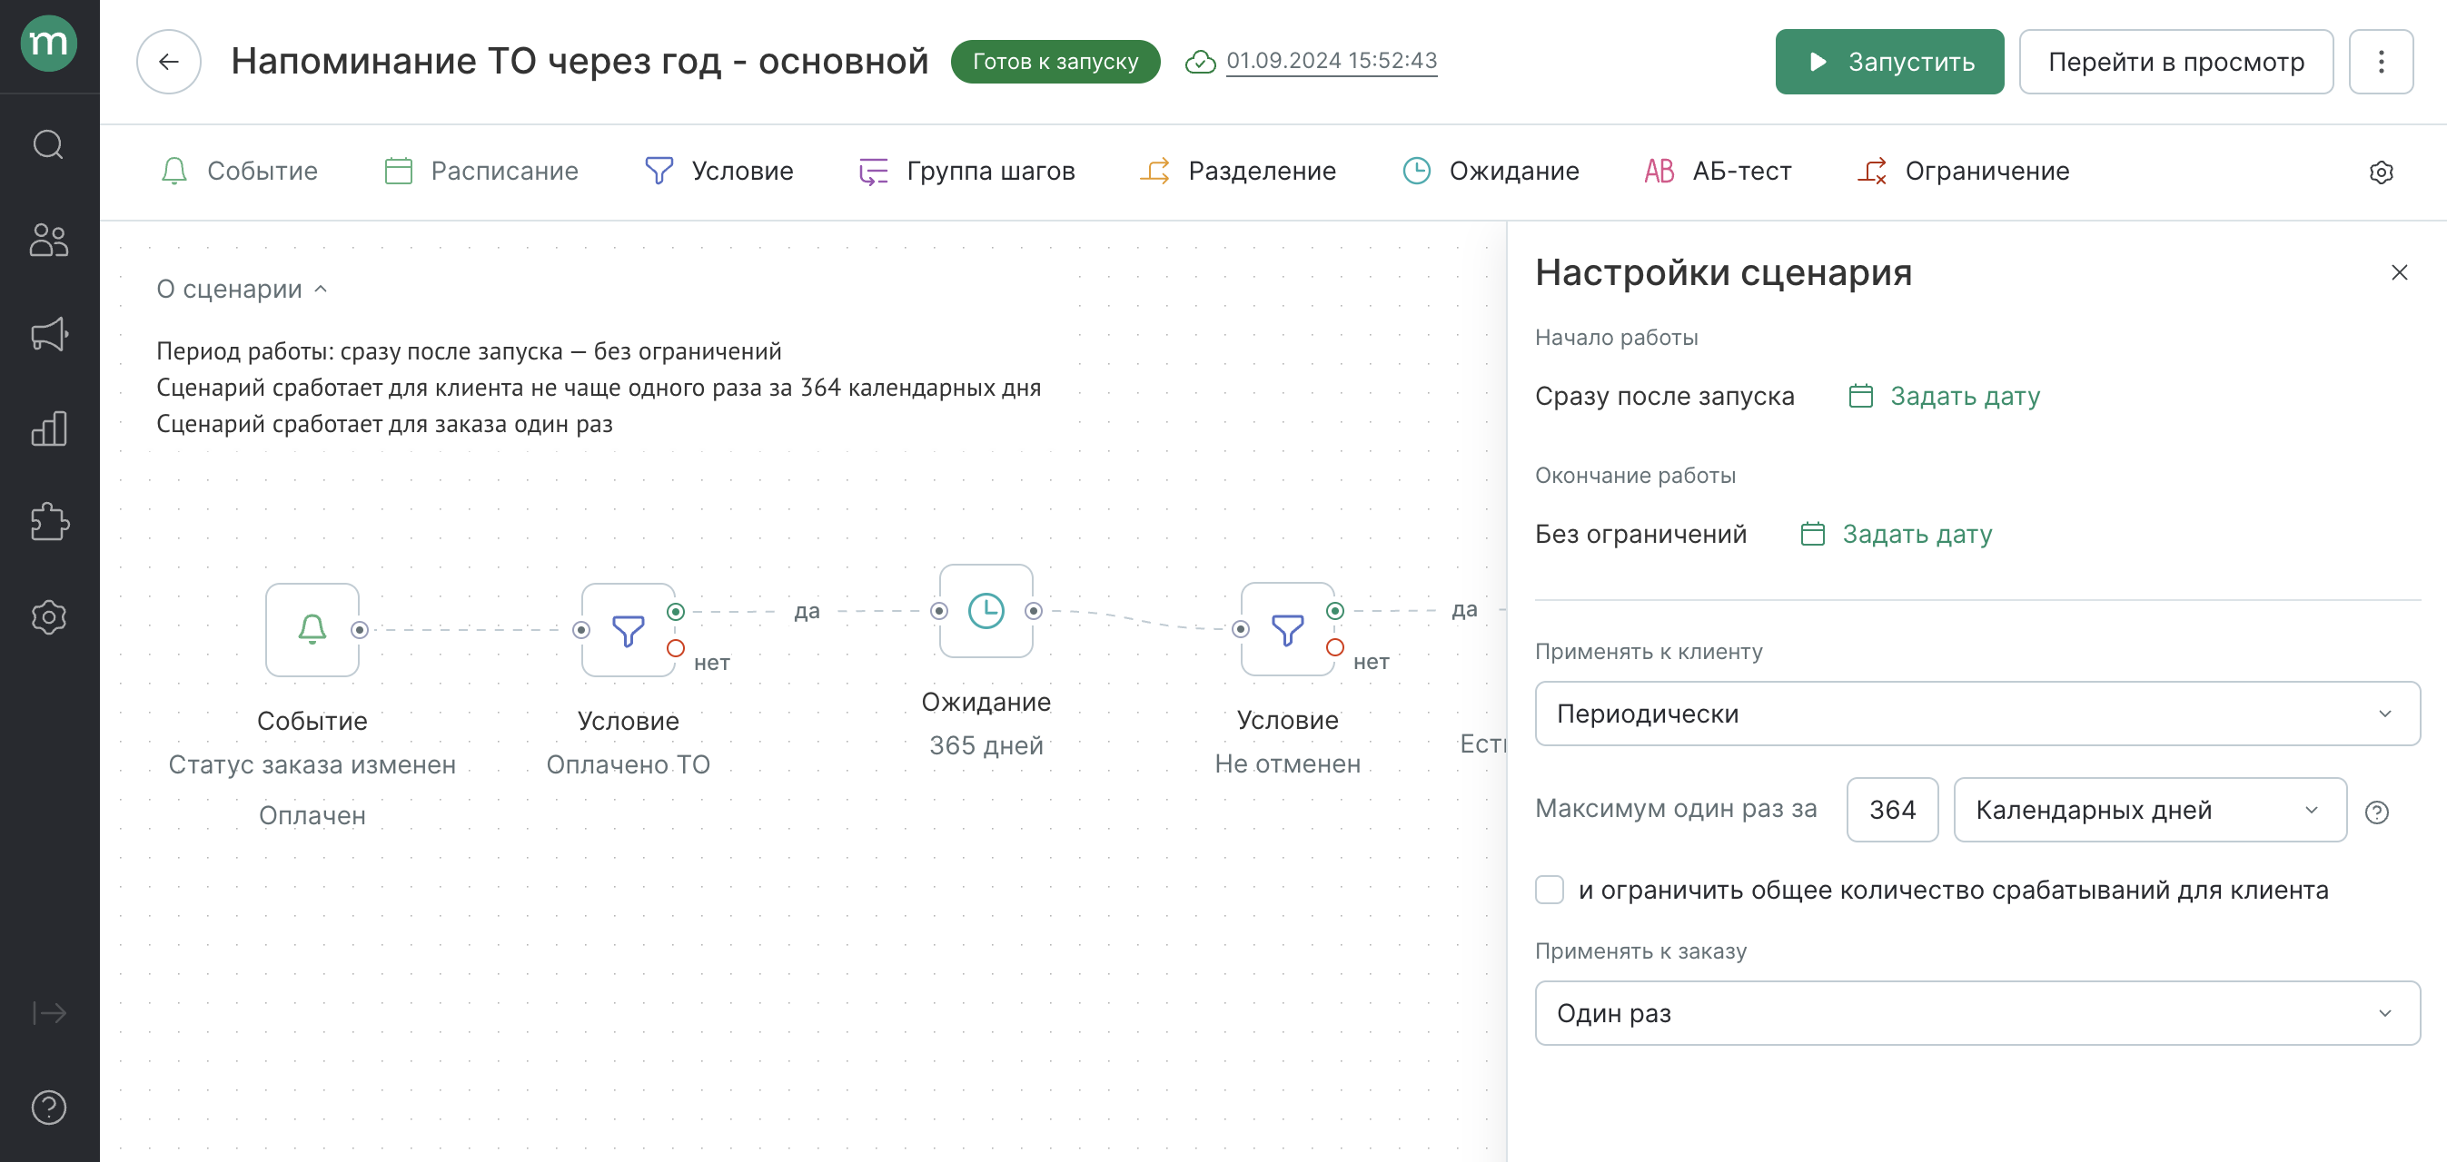The width and height of the screenshot is (2447, 1162).
Task: Close the scenario settings panel
Action: pyautogui.click(x=2399, y=272)
